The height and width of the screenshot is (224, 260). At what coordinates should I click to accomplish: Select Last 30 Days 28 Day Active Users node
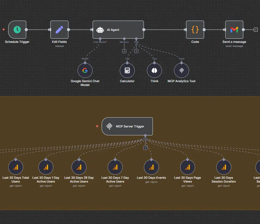point(79,167)
